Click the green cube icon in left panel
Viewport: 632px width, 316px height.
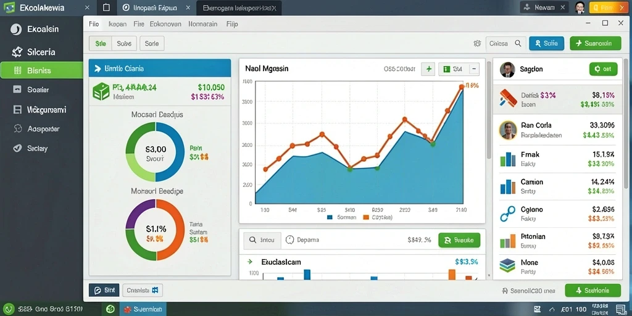(101, 91)
